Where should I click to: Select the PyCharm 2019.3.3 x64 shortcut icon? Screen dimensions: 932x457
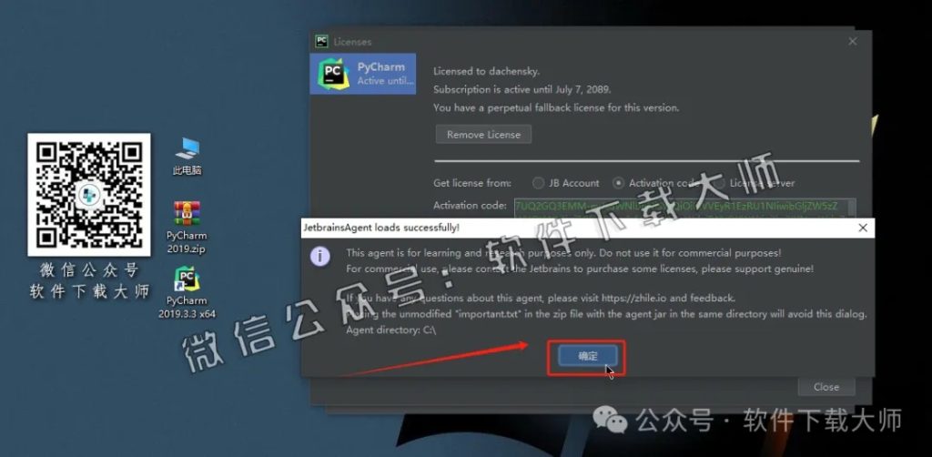point(187,293)
